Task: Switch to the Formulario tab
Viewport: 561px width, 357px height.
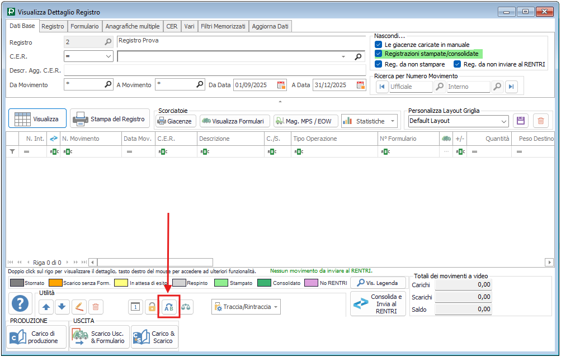Action: point(85,26)
